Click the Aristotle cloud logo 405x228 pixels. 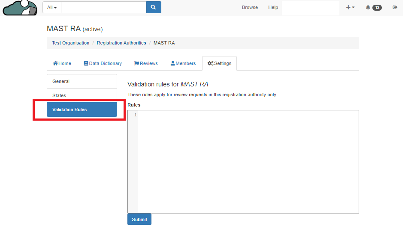20,8
